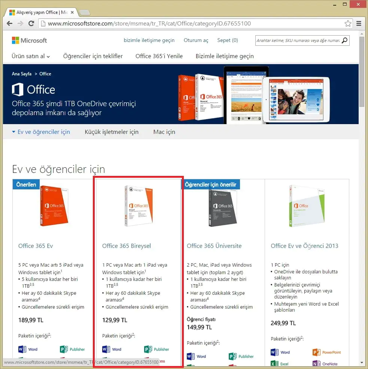Click Word icon under Office Ev ve Öğrenci 2013

tap(275, 352)
